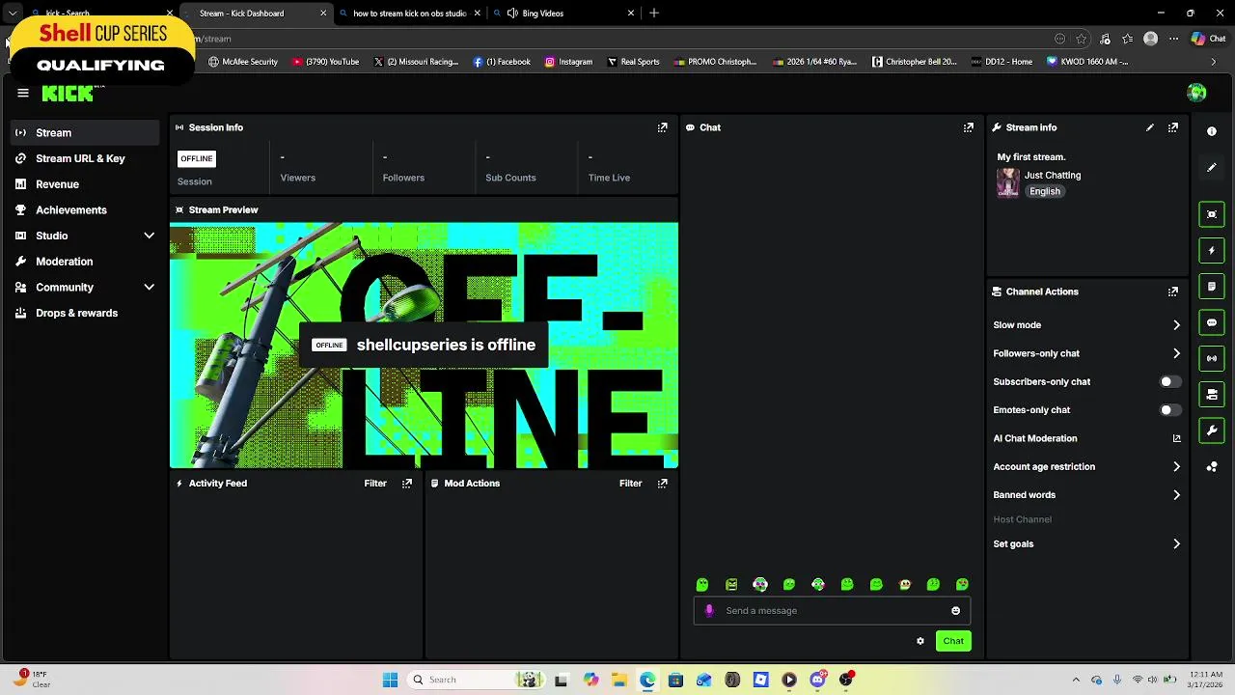Expand the Community sidebar section
The height and width of the screenshot is (695, 1235).
pyautogui.click(x=149, y=288)
